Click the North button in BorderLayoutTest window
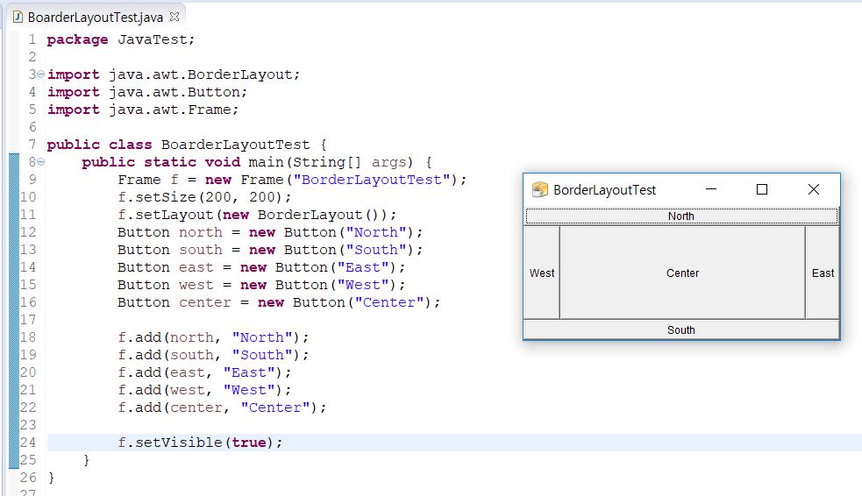This screenshot has width=862, height=496. pos(681,216)
